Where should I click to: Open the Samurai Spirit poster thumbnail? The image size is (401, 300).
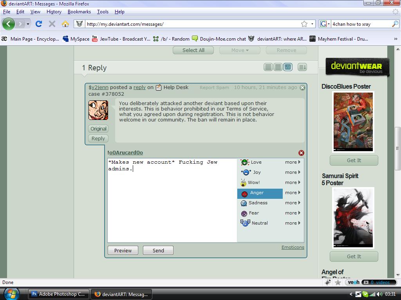[x=353, y=218]
